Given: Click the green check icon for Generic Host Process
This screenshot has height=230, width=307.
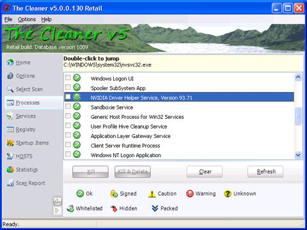Looking at the screenshot, I should 77,116.
